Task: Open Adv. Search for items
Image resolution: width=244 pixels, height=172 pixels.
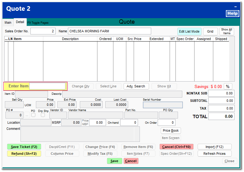Action: pos(136,86)
